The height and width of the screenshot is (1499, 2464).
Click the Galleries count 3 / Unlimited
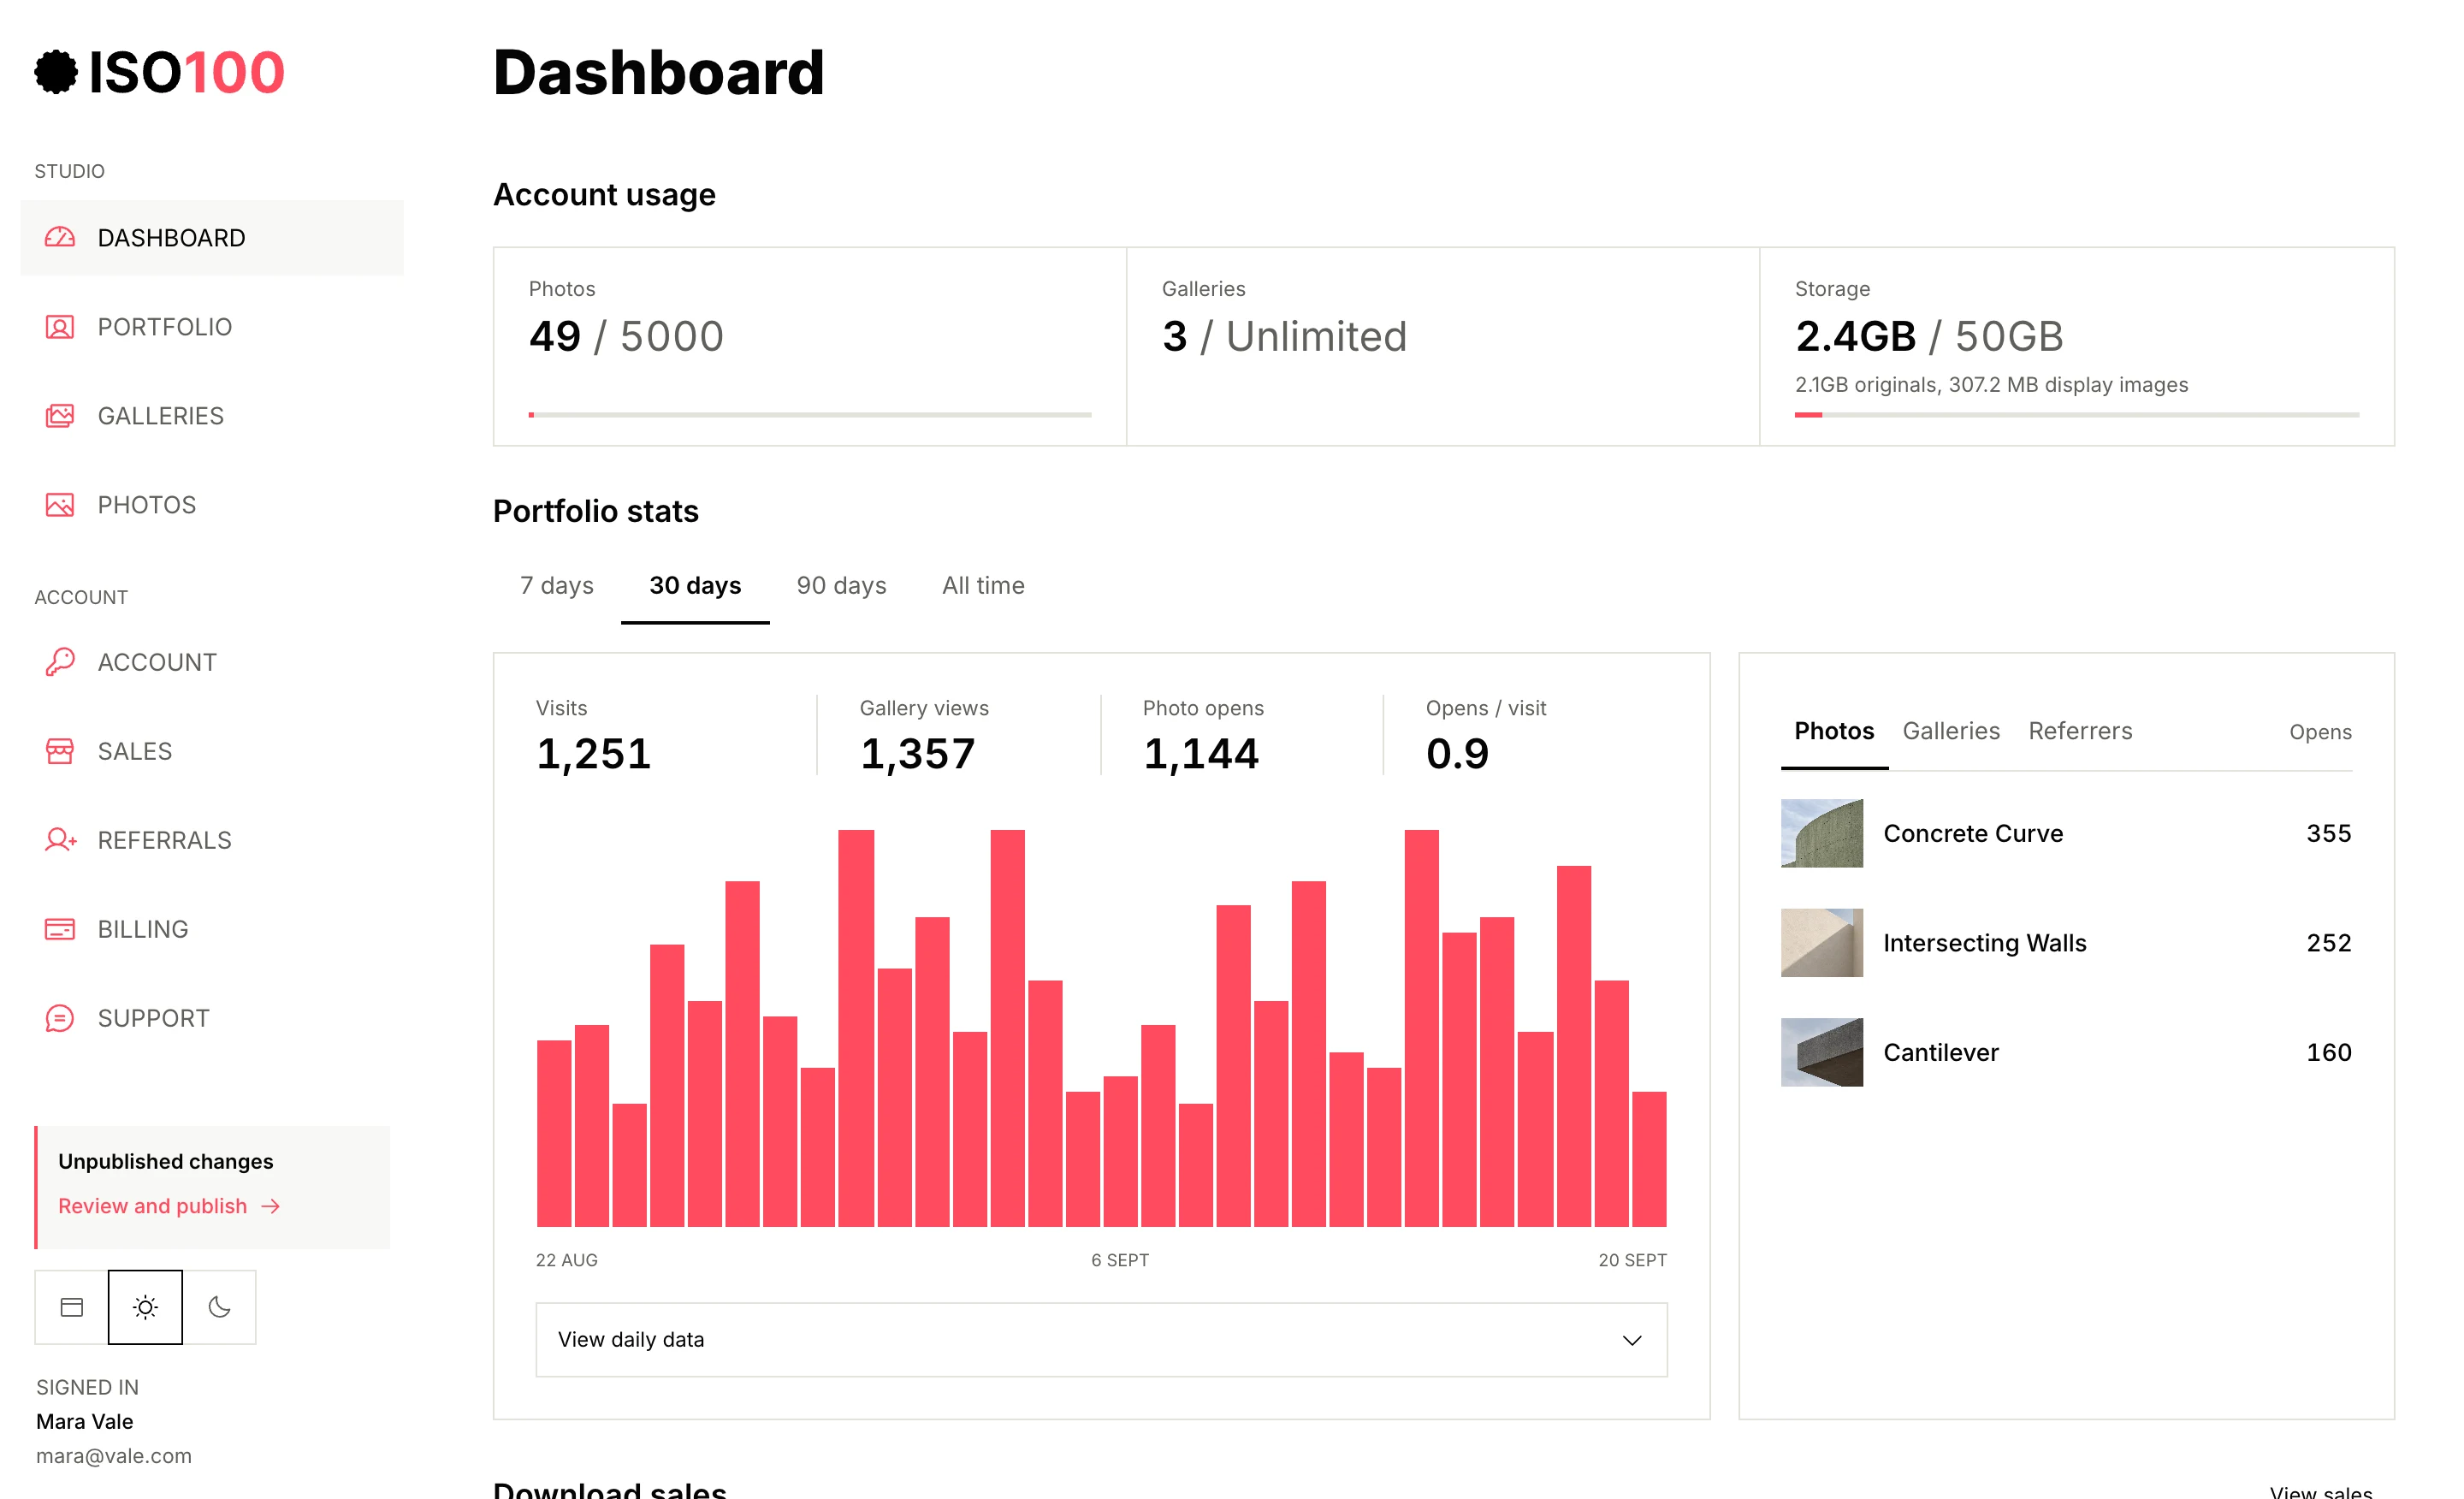pyautogui.click(x=1284, y=336)
